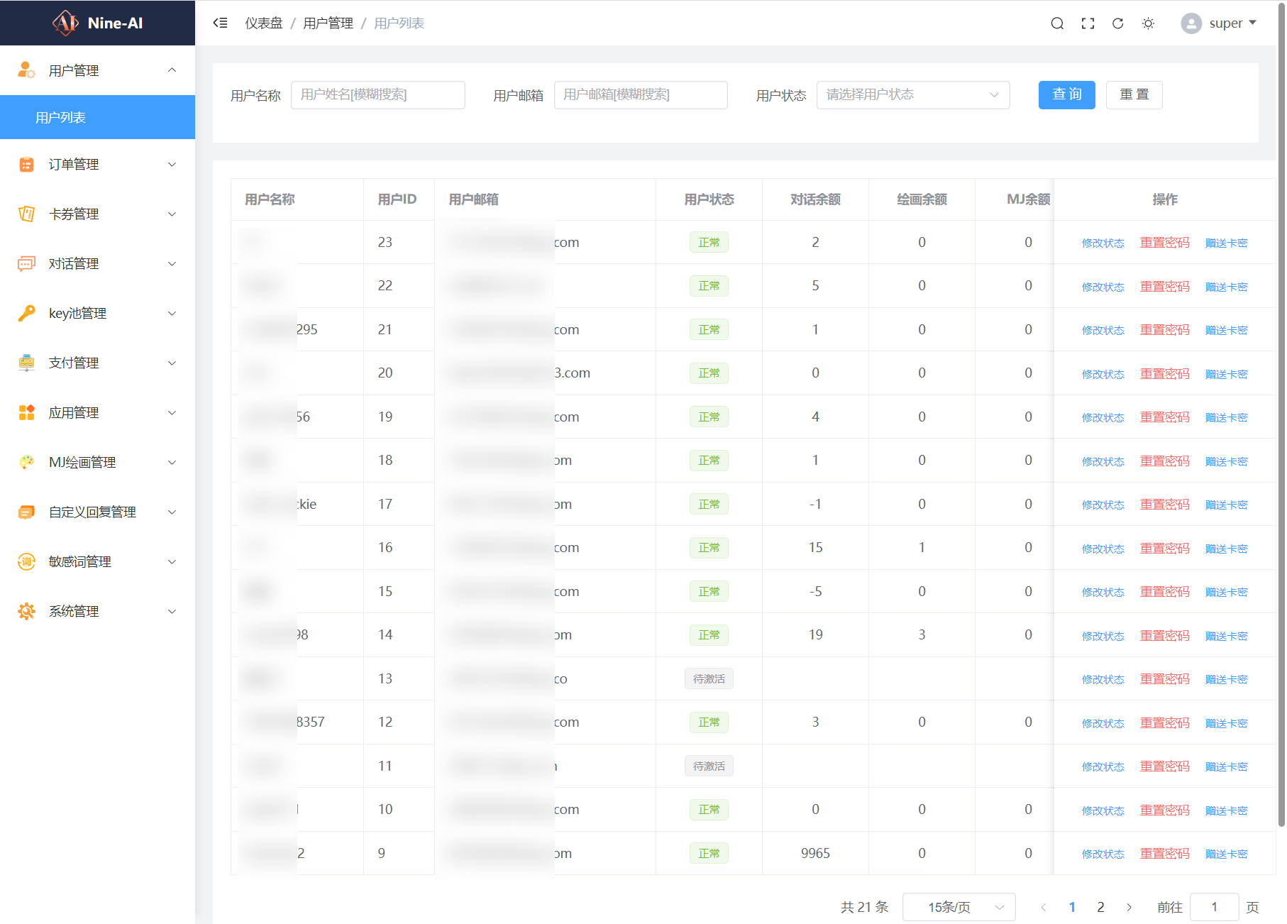Click the refresh page icon

coord(1117,23)
